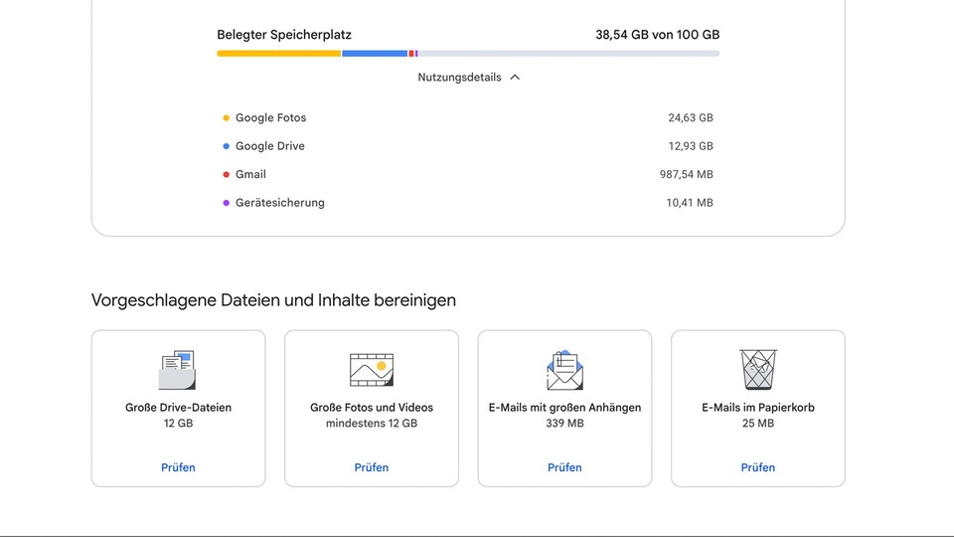Click Prüfen under Große Fotos und Videos
The image size is (954, 537).
tap(371, 467)
